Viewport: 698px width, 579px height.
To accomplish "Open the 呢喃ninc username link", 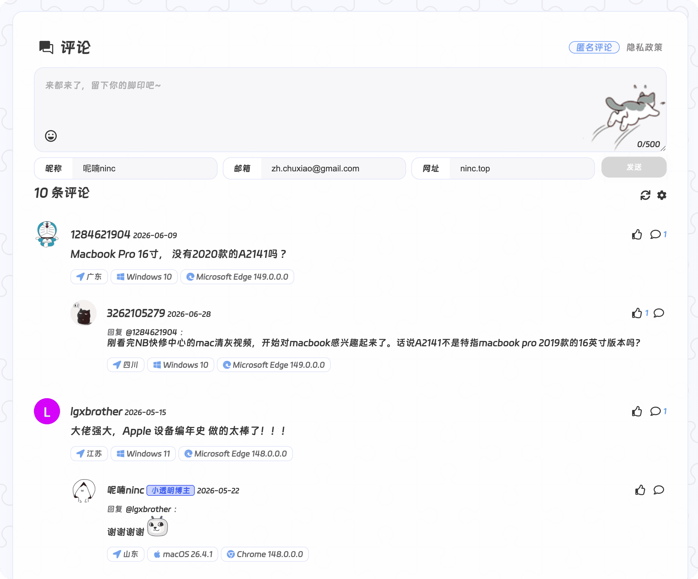I will (126, 490).
